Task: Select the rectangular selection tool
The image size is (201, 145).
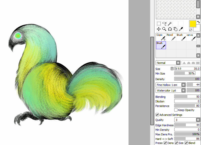Action: pos(159,24)
